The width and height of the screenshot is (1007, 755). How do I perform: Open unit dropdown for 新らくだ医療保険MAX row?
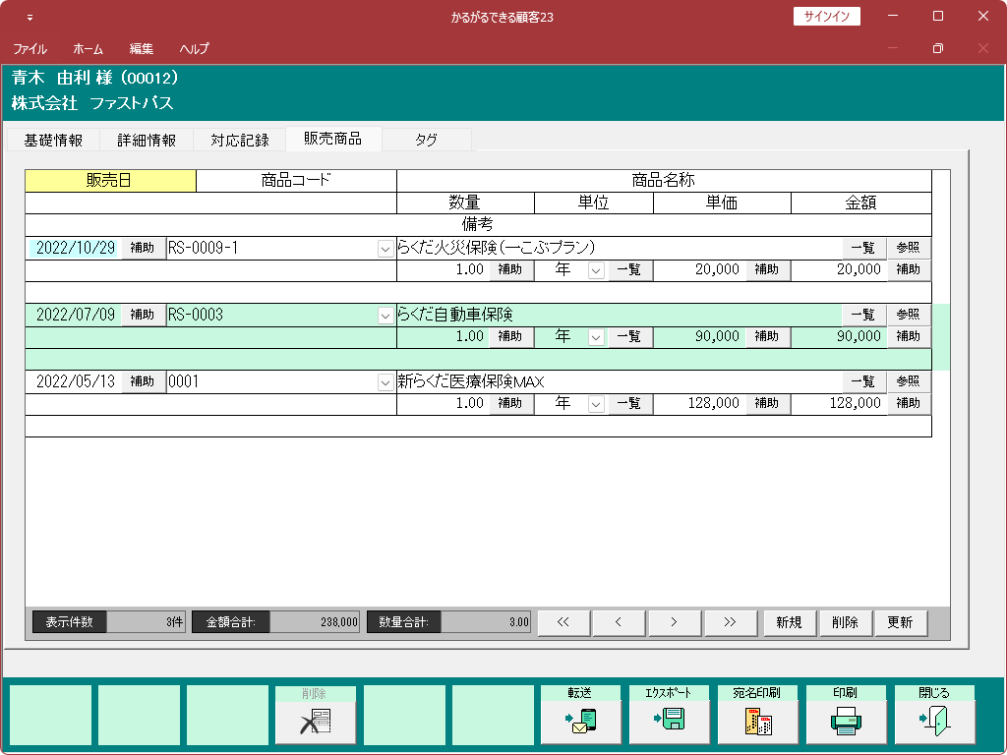pyautogui.click(x=595, y=404)
